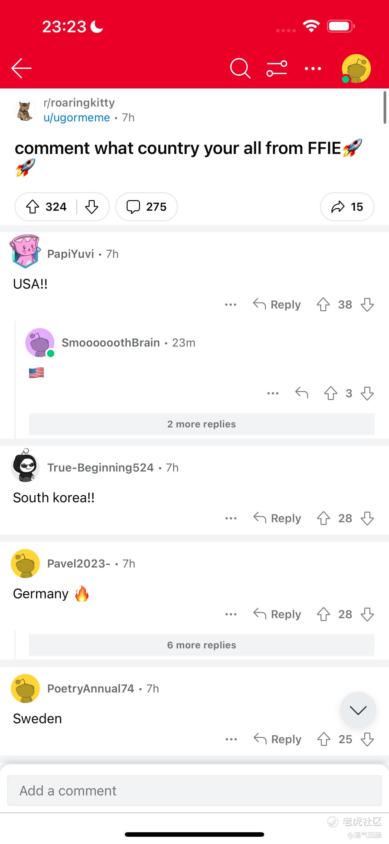Viewport: 389px width, 844px height.
Task: Open options dots on PapiYuvi's comment
Action: point(230,305)
